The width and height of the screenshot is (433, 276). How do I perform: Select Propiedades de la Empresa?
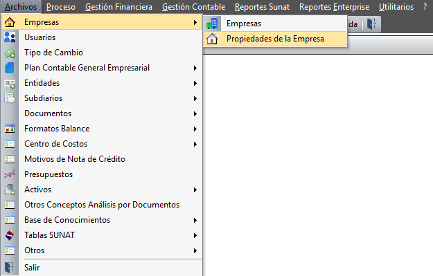tap(275, 39)
